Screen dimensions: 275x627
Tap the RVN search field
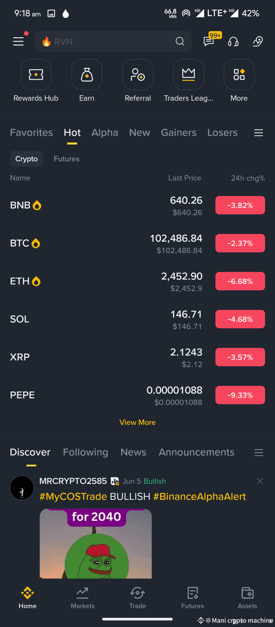pyautogui.click(x=113, y=41)
